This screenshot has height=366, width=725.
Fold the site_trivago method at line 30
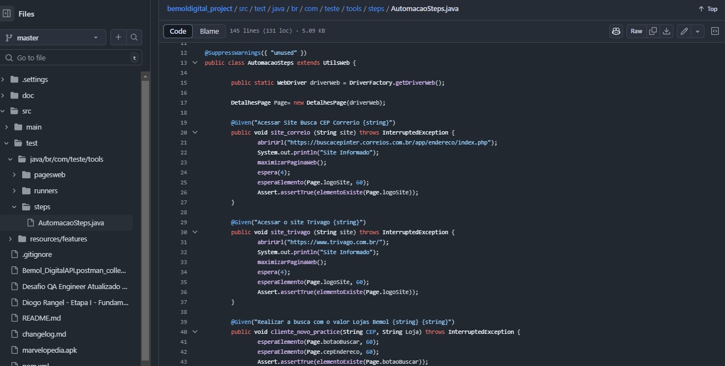pos(195,232)
